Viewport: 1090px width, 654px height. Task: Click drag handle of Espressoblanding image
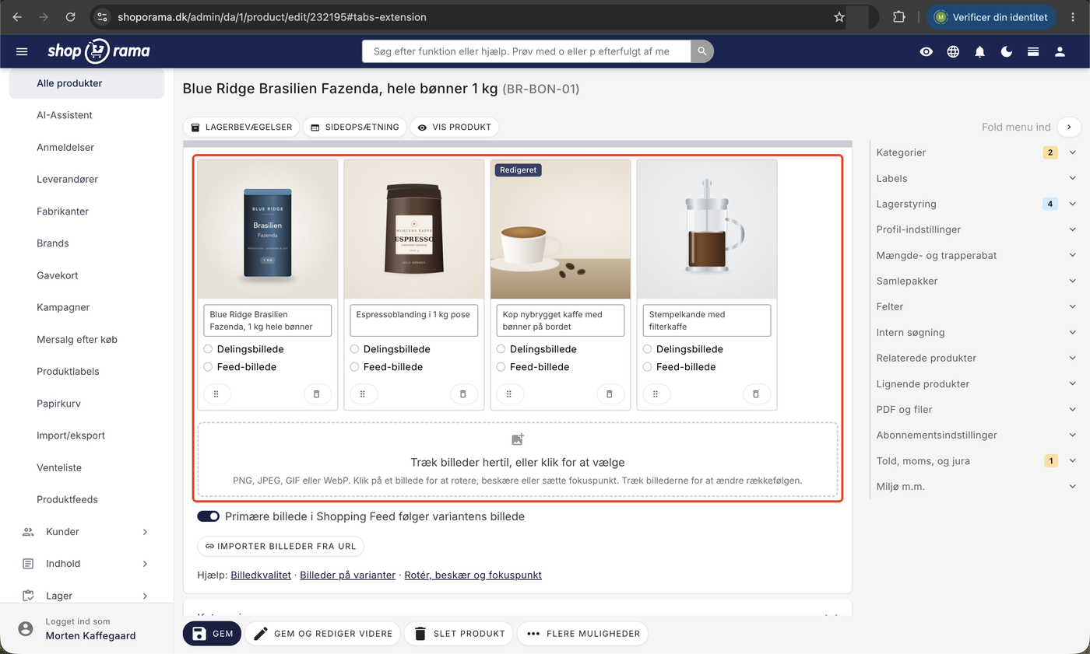pyautogui.click(x=363, y=394)
